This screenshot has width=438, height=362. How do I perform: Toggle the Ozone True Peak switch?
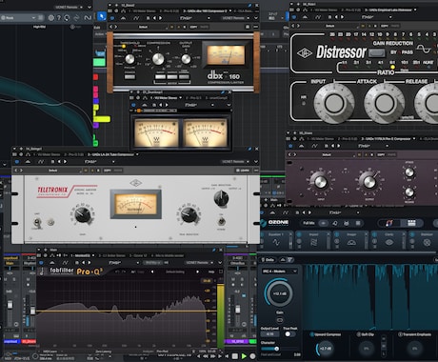[x=289, y=334]
